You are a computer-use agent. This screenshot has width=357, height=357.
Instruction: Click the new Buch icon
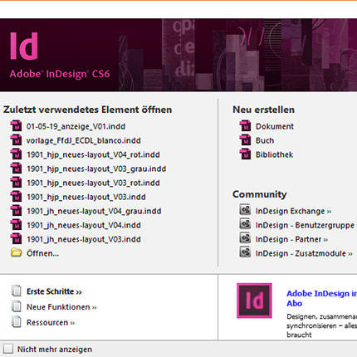(245, 140)
